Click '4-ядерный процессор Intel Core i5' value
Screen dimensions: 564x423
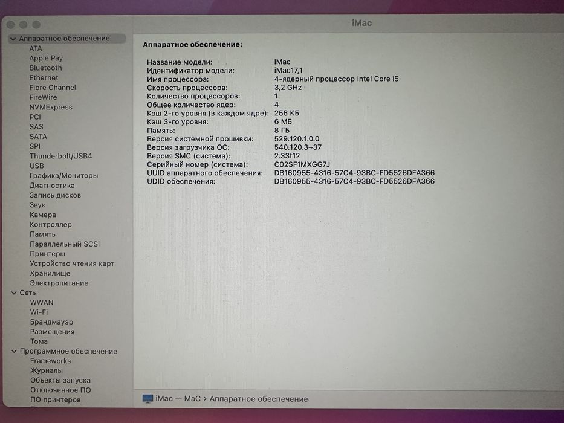click(336, 79)
